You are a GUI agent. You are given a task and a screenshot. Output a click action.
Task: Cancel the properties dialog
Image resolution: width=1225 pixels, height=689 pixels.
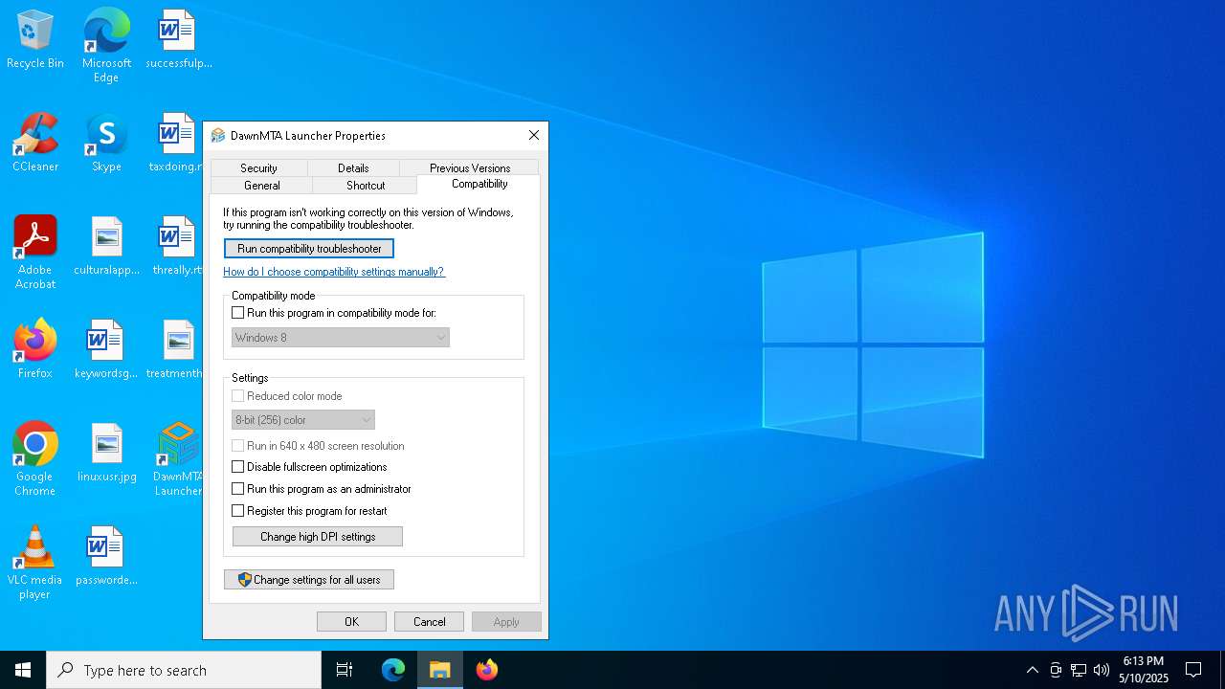pos(429,622)
